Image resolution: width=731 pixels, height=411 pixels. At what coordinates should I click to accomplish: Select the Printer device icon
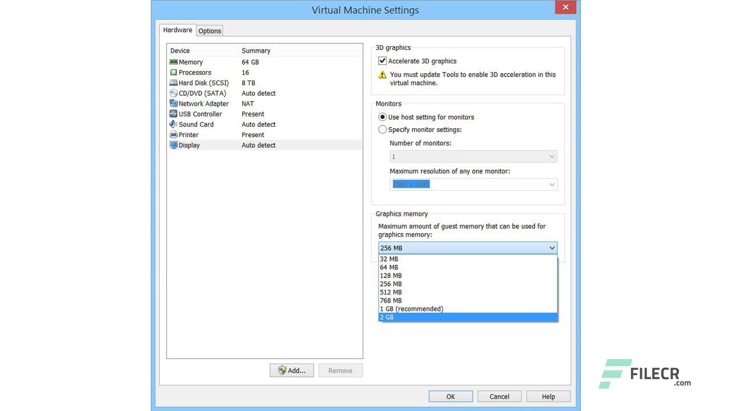coord(174,134)
